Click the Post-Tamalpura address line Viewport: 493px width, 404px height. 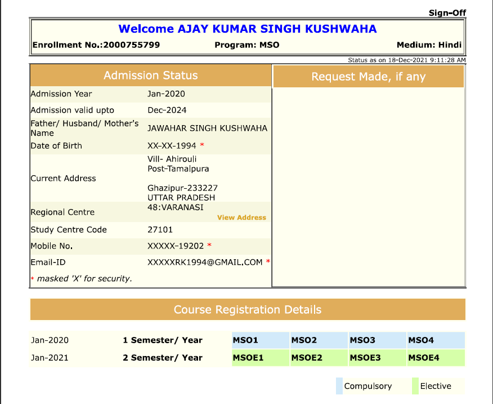(x=178, y=169)
